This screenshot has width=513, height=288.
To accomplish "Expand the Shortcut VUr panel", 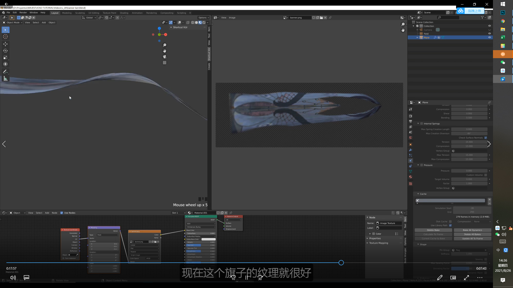I will click(180, 27).
